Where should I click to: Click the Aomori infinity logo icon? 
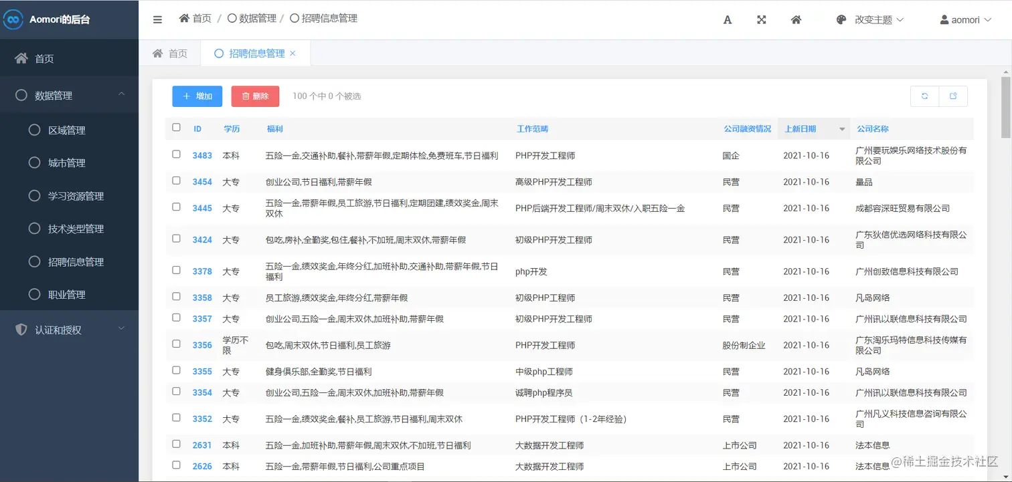pos(12,20)
